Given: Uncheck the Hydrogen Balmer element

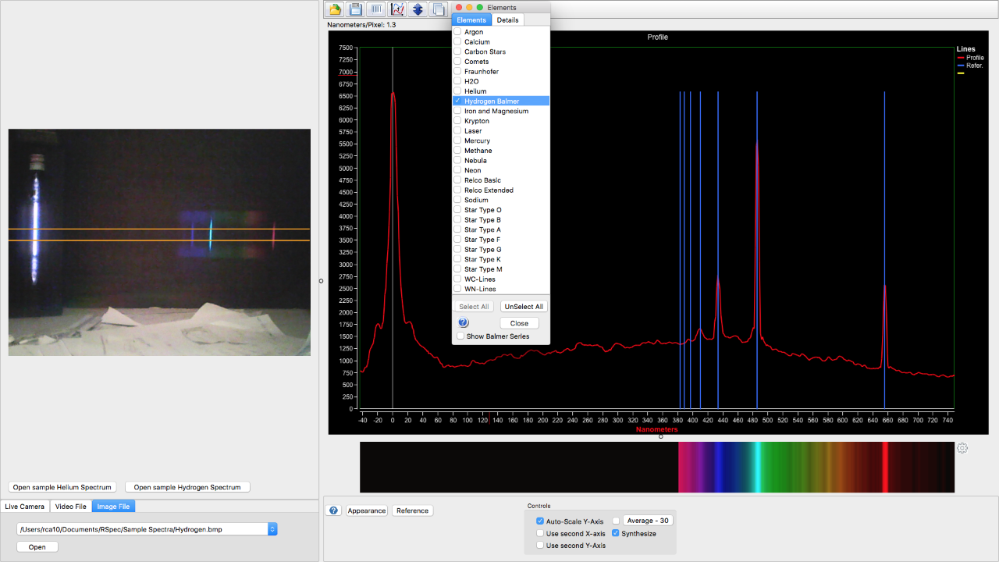Looking at the screenshot, I should [x=458, y=101].
